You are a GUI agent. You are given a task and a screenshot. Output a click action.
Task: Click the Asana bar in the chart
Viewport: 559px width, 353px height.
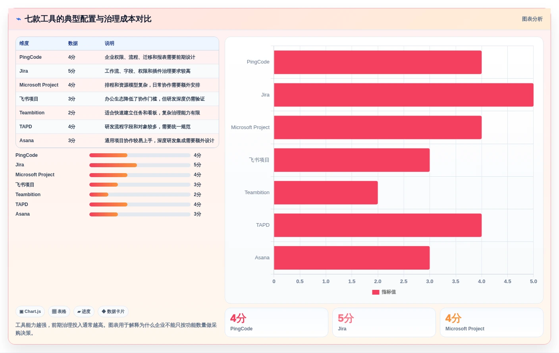coord(352,258)
